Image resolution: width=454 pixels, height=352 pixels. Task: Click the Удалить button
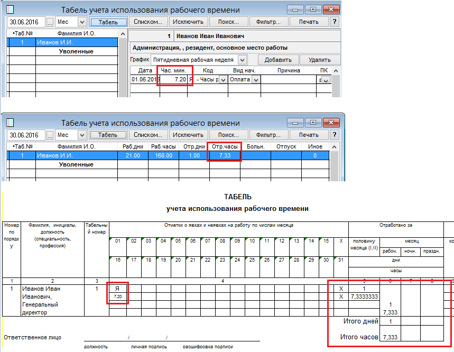click(x=320, y=60)
